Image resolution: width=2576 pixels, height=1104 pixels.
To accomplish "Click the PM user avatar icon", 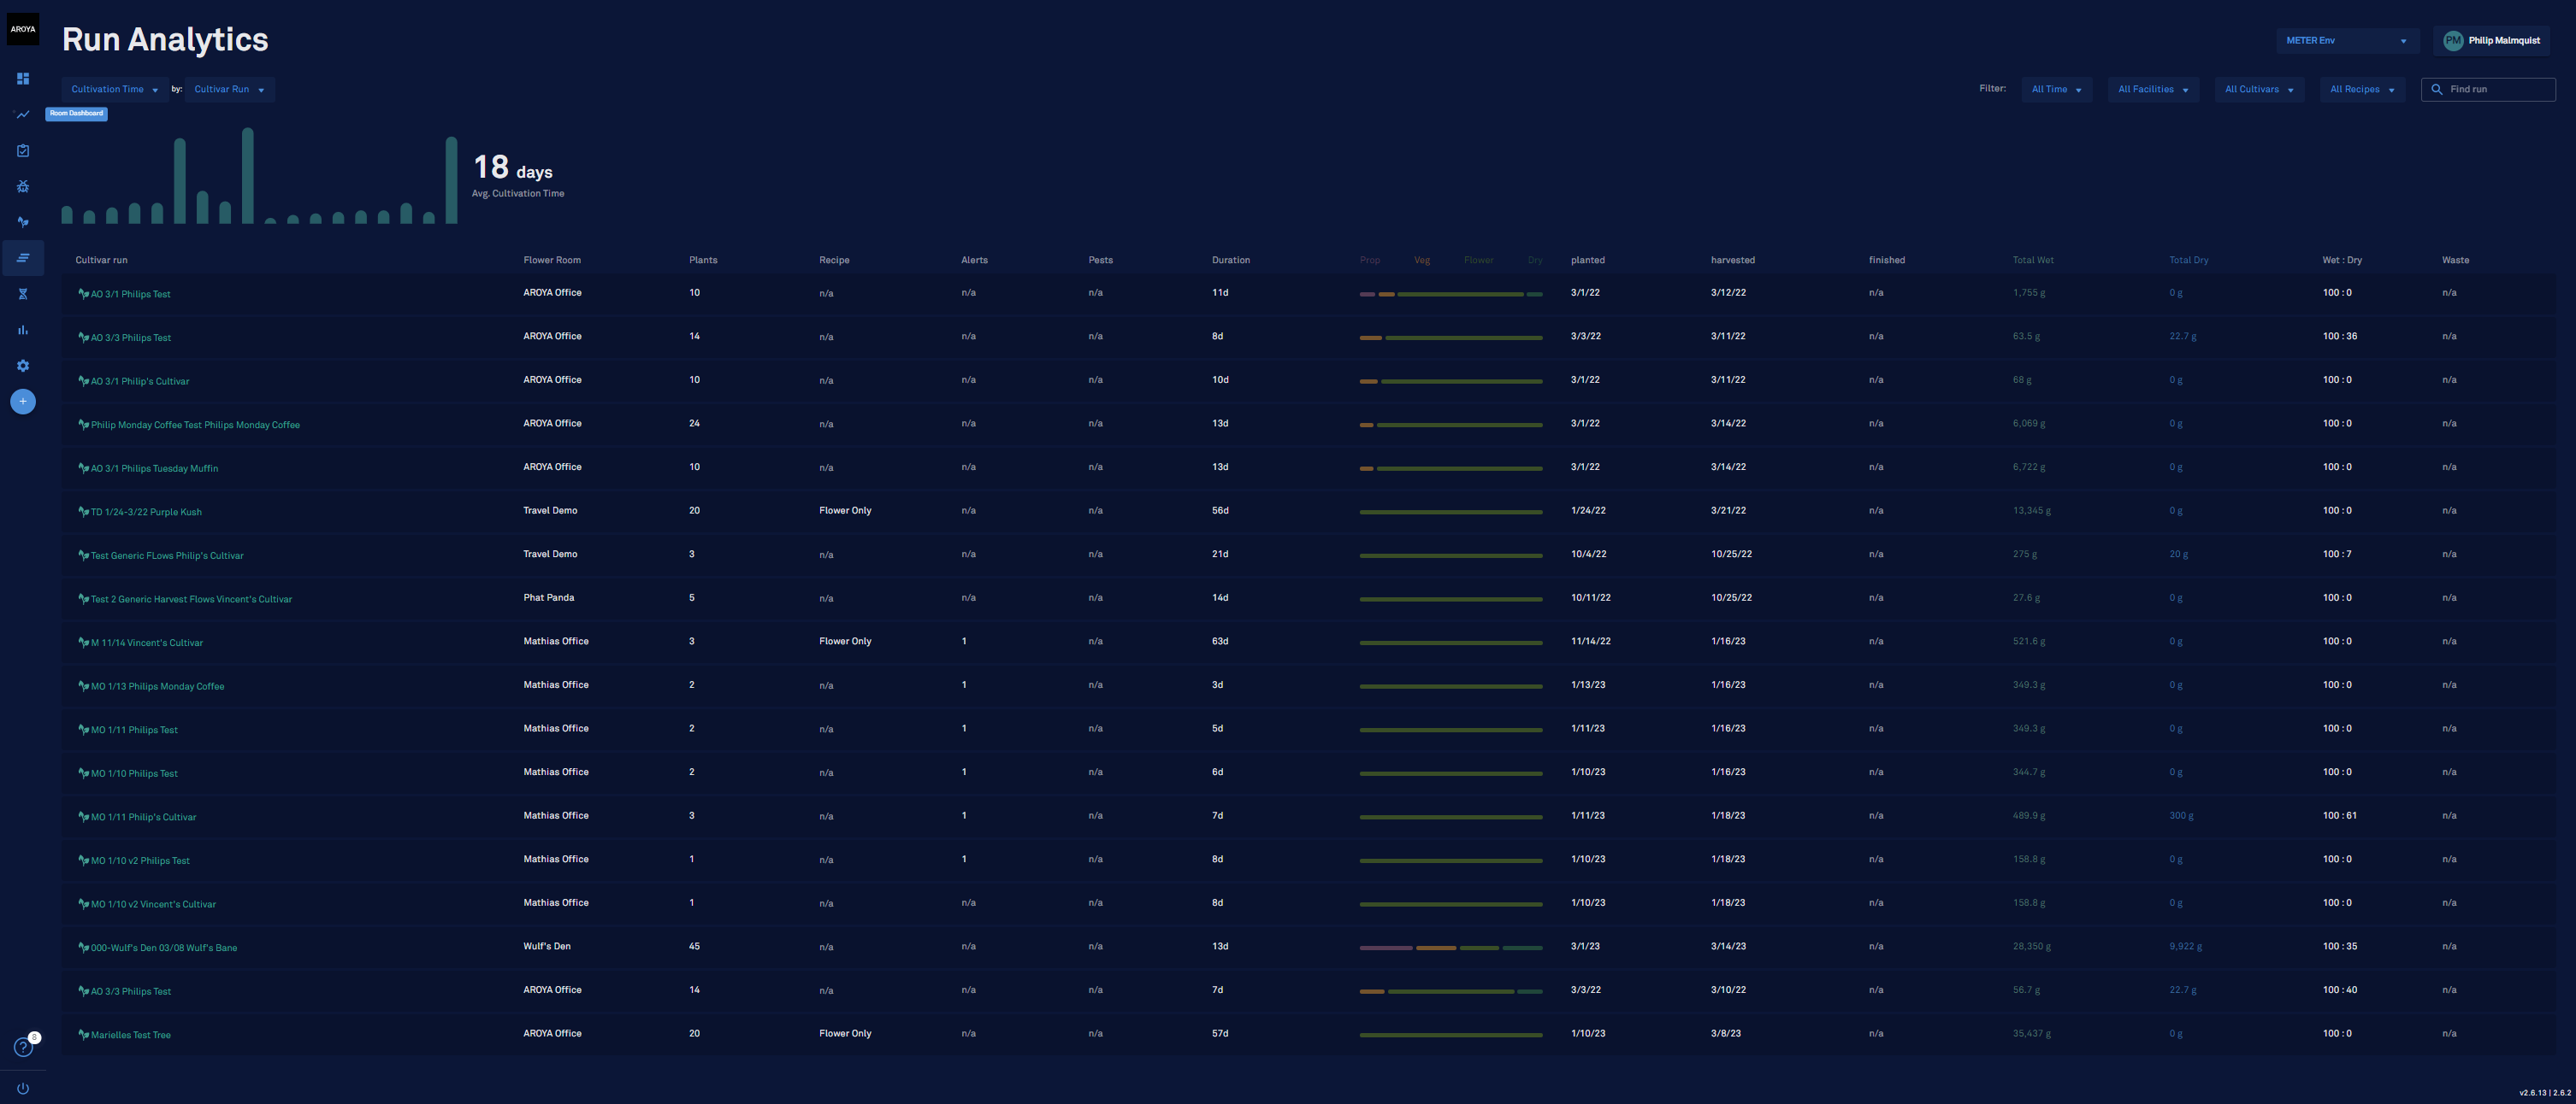I will click(2452, 41).
